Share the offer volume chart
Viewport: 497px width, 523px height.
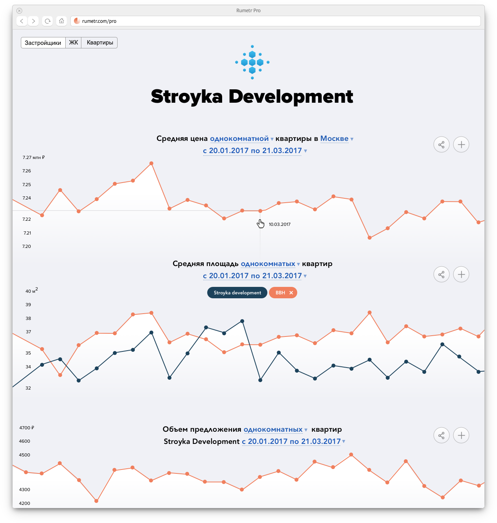(441, 436)
